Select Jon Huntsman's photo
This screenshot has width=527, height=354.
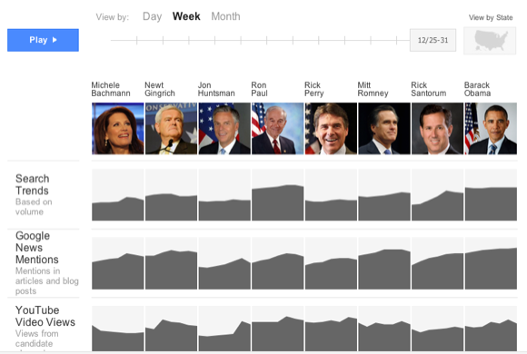224,129
